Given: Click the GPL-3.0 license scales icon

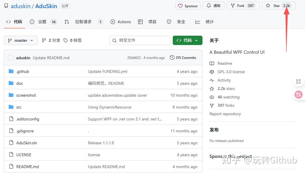Looking at the screenshot, I should tap(212, 72).
